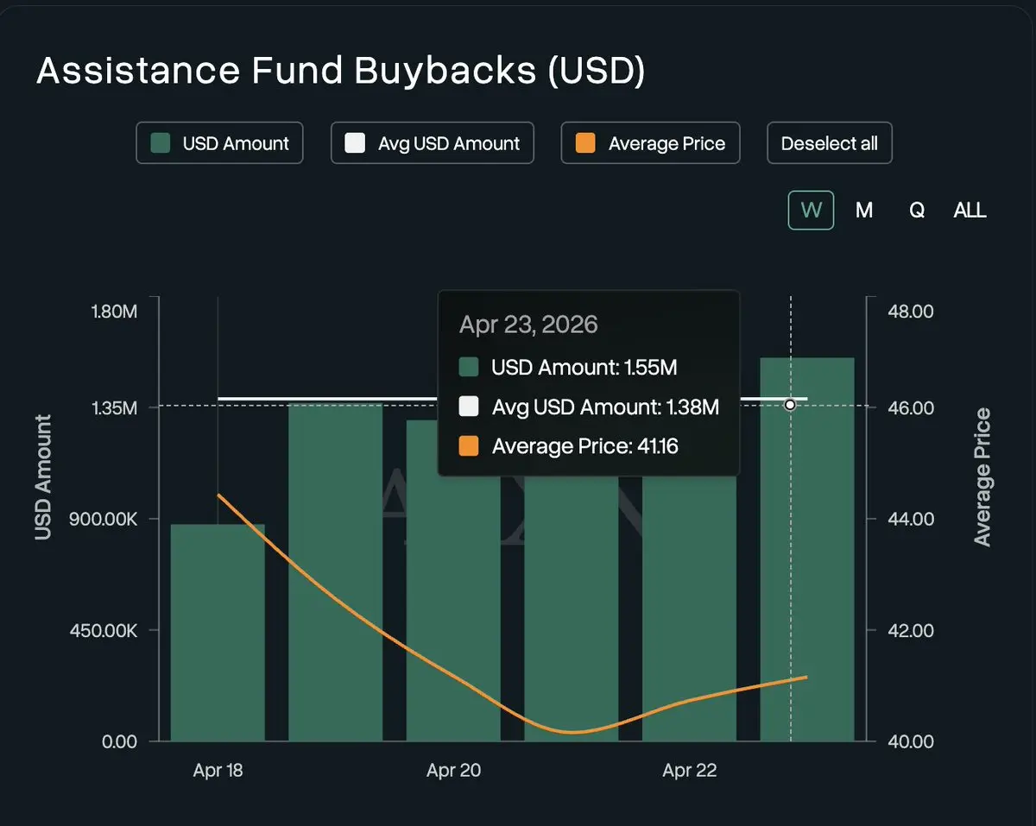Toggle the Avg USD Amount series
Image resolution: width=1036 pixels, height=826 pixels.
point(433,143)
